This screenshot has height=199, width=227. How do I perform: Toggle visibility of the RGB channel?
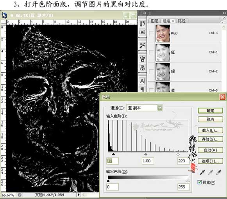click(151, 33)
